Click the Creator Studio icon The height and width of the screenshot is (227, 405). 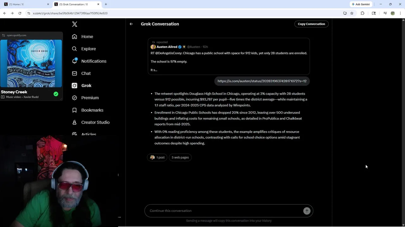74,122
